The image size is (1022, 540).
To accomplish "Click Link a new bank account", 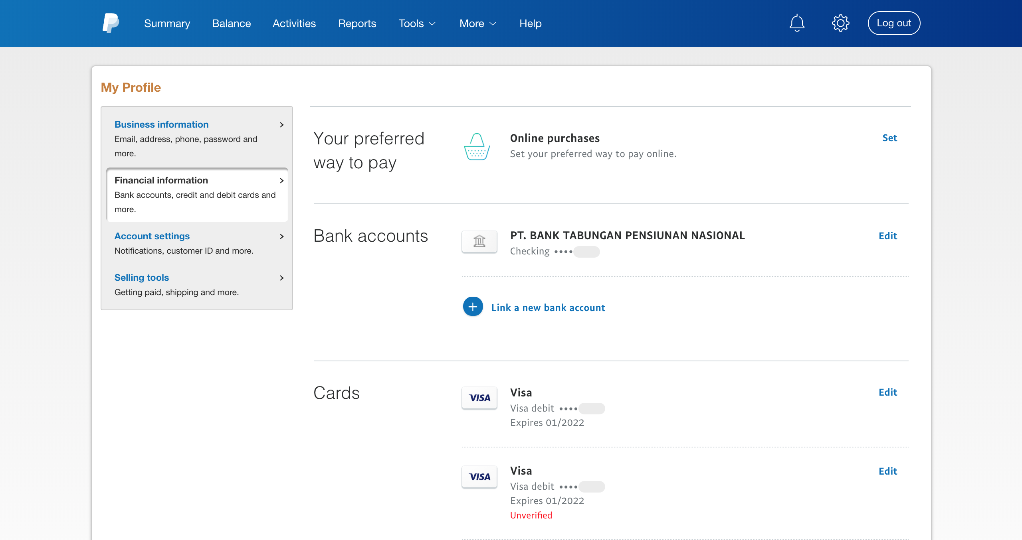I will 548,307.
